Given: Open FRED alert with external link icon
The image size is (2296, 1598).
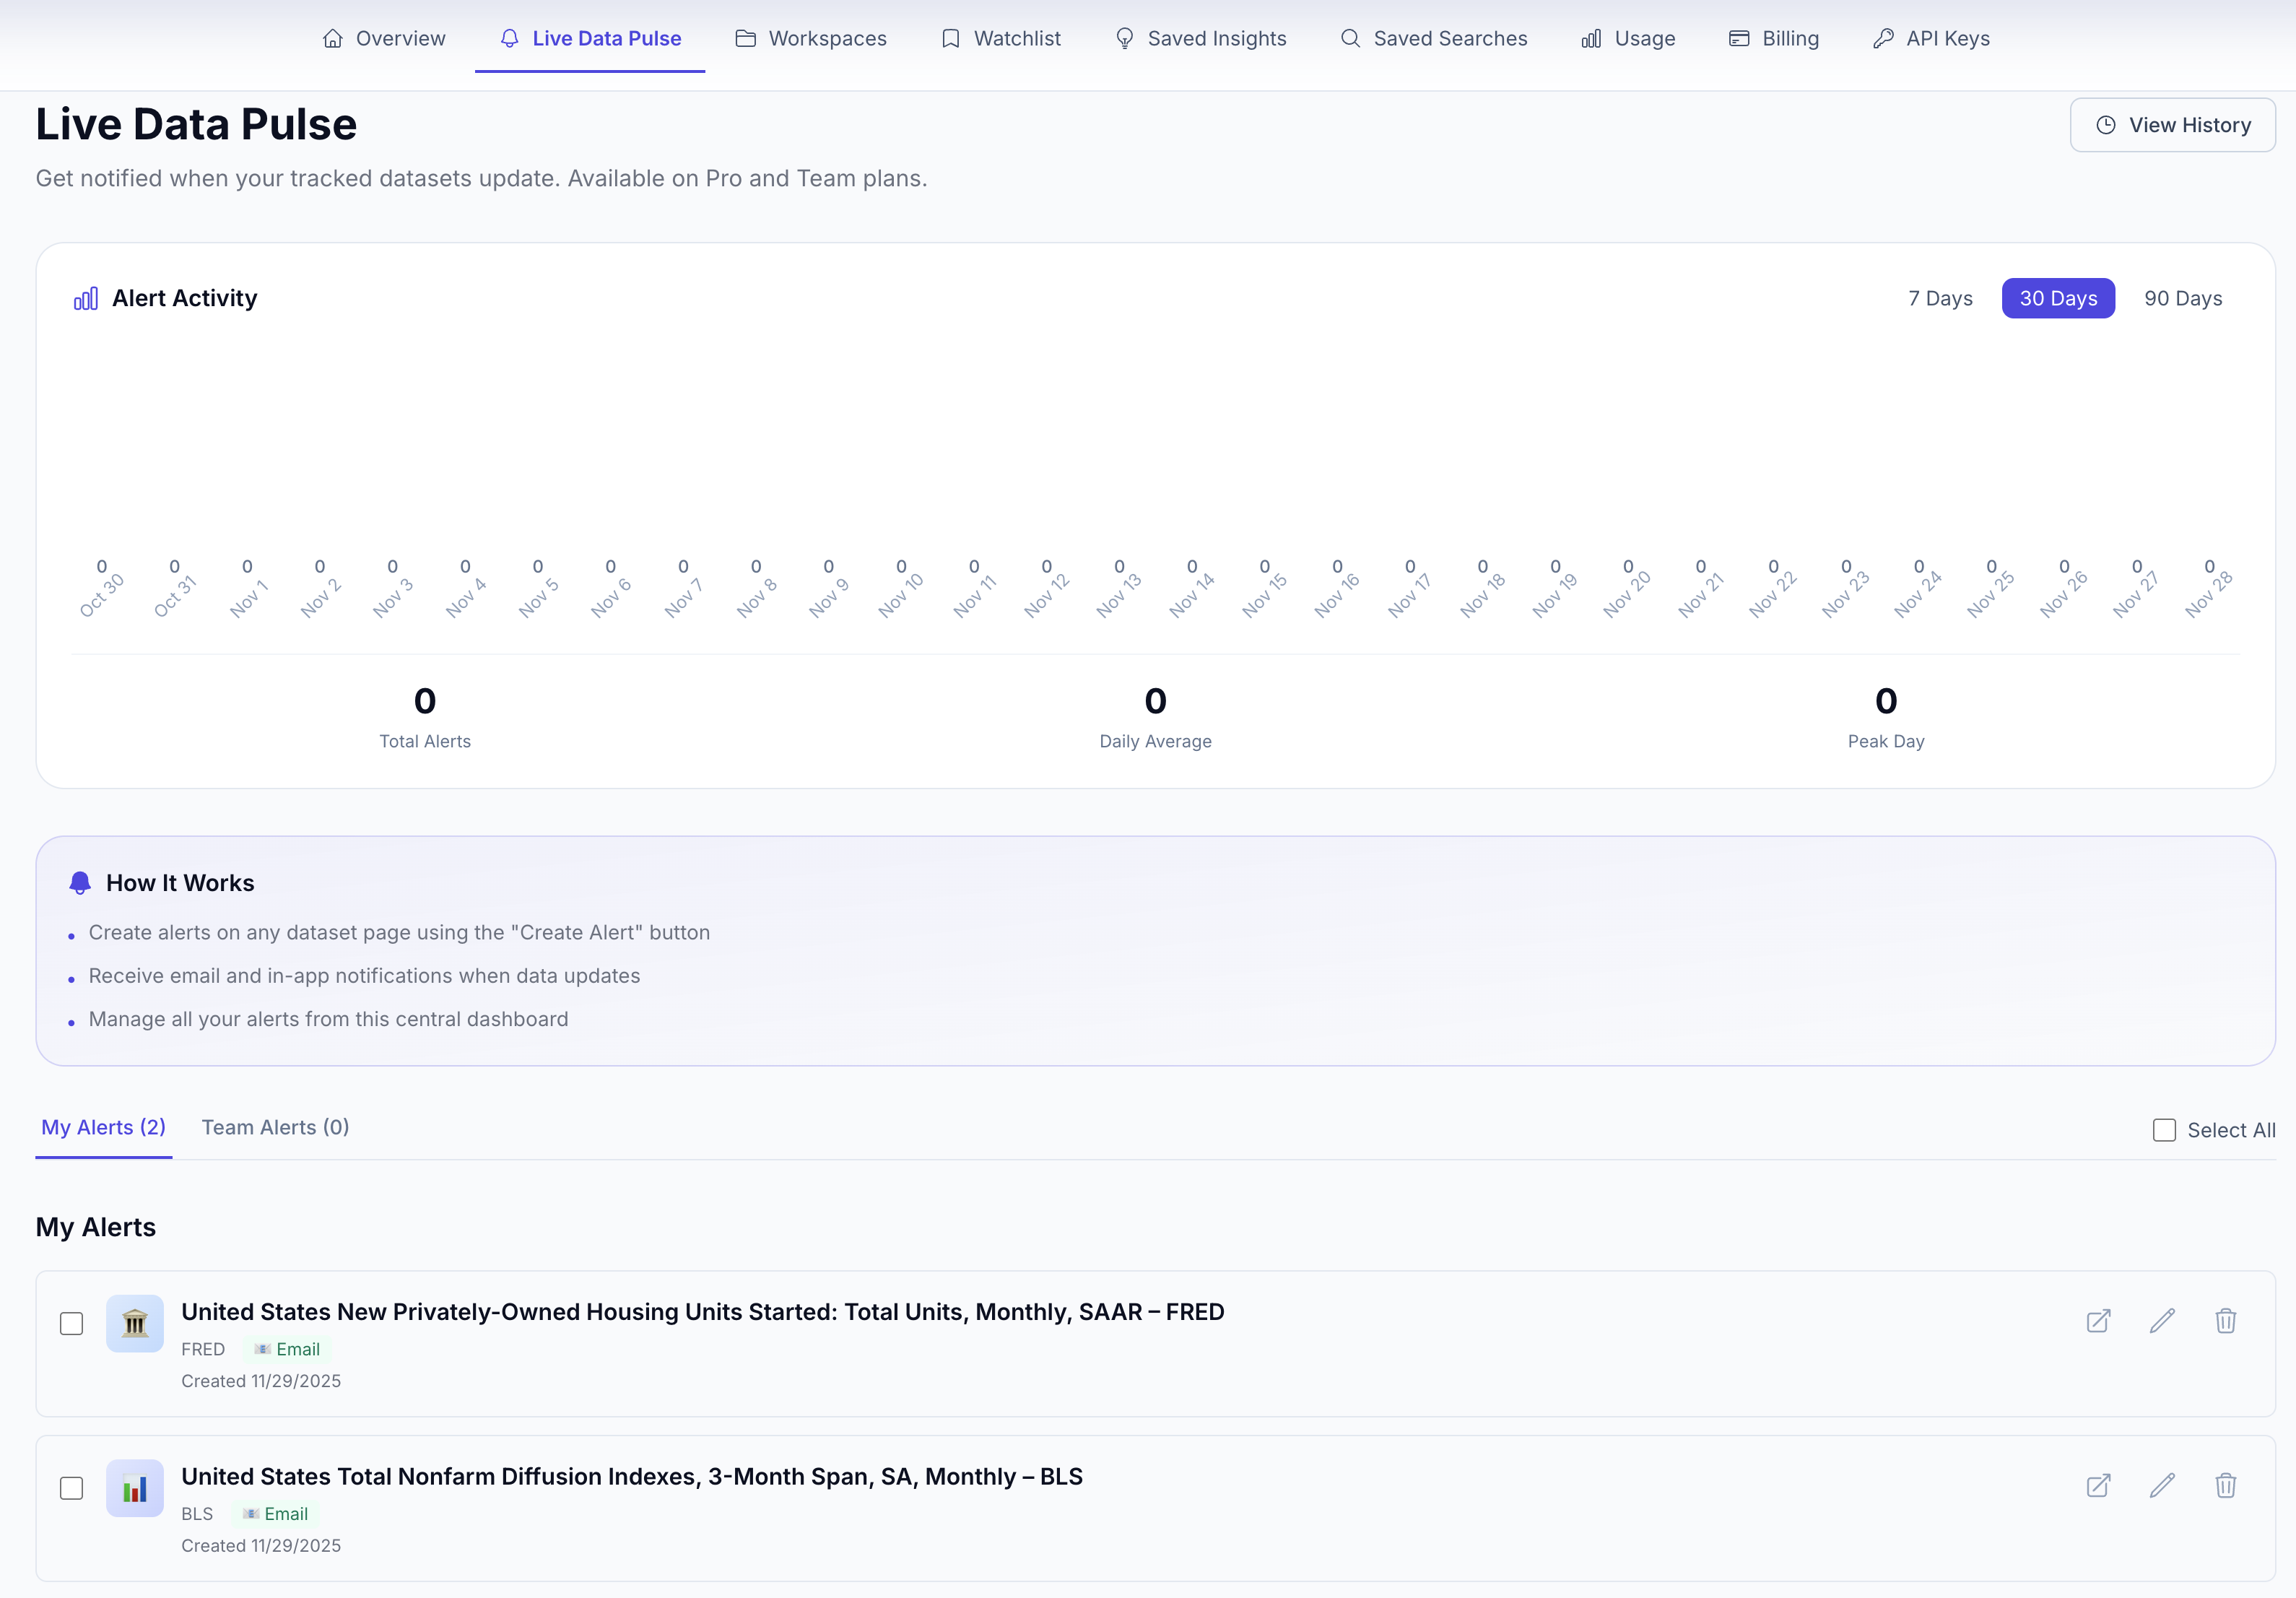Looking at the screenshot, I should [x=2099, y=1321].
